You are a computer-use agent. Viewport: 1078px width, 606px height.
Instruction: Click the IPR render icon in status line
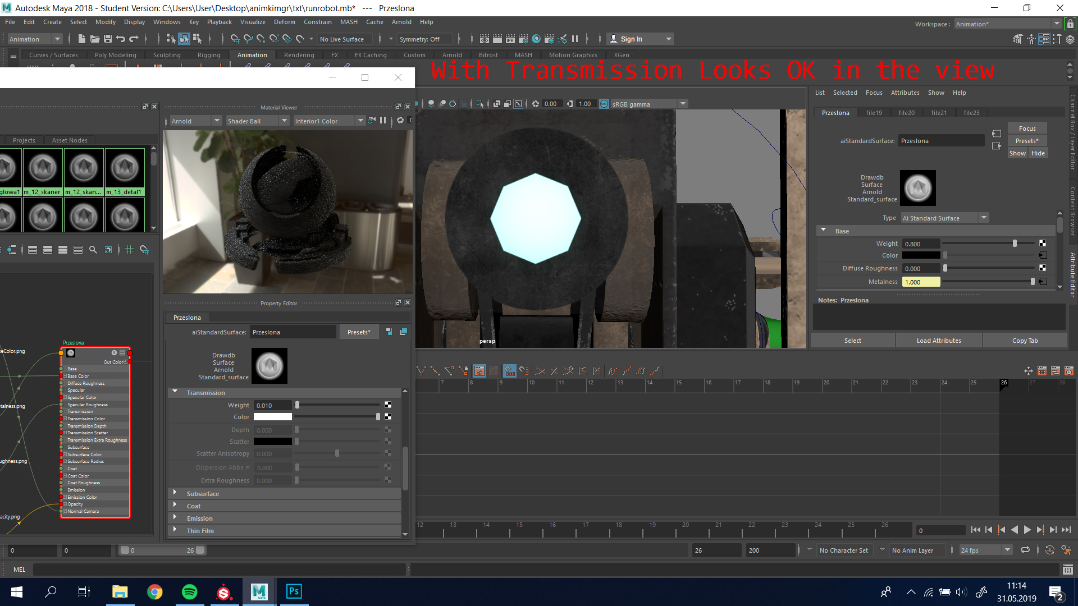510,39
